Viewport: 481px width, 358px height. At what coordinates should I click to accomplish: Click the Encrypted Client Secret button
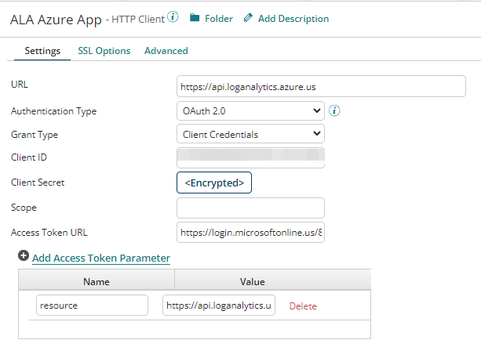tap(214, 183)
